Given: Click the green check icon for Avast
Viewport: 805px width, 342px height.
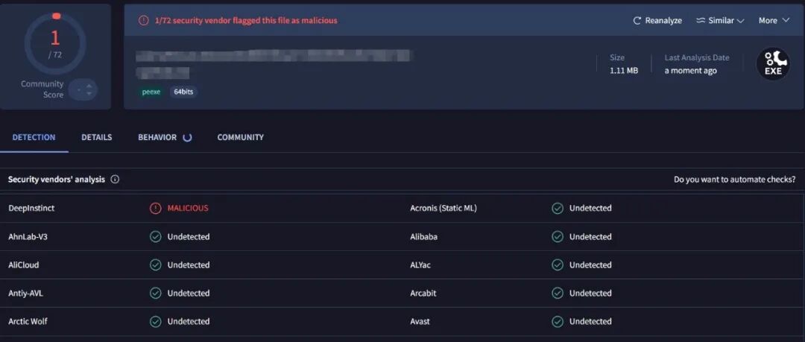Looking at the screenshot, I should click(558, 322).
